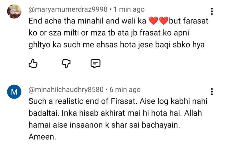This screenshot has height=147, width=226.
Task: Tap the second red heart emoji
Action: click(163, 21)
